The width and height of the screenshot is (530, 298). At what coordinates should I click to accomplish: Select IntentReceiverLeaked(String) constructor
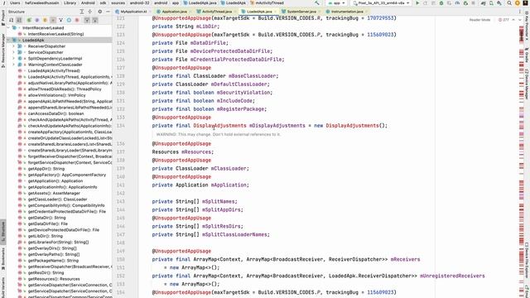pos(55,34)
